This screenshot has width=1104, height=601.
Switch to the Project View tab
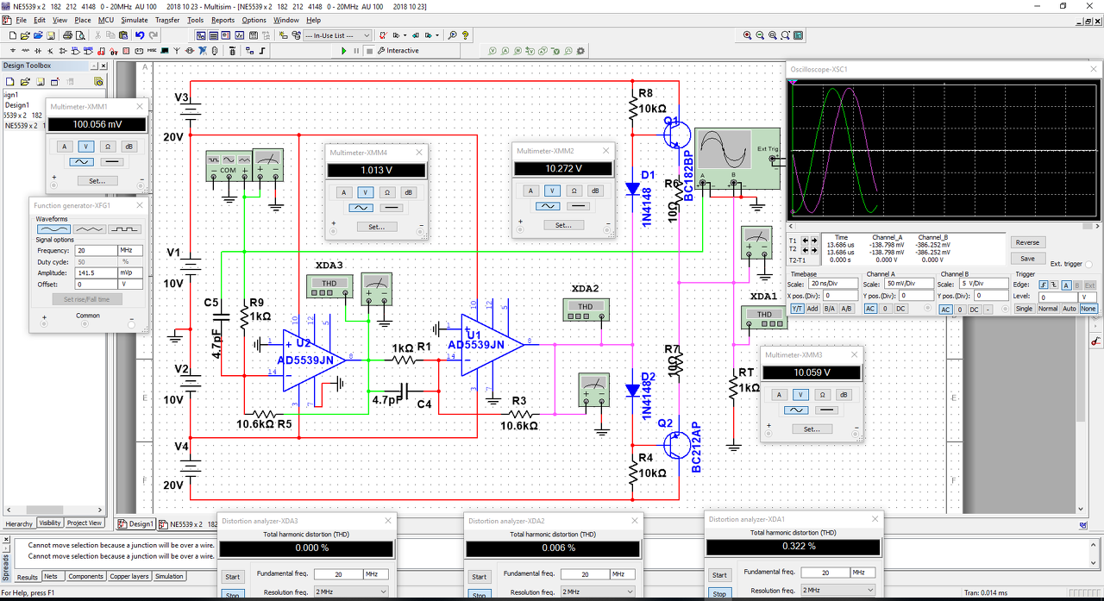click(x=85, y=523)
